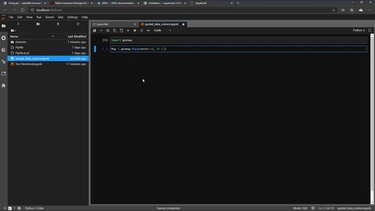
Task: Interrupt the kernel with the stop icon
Action: click(135, 30)
